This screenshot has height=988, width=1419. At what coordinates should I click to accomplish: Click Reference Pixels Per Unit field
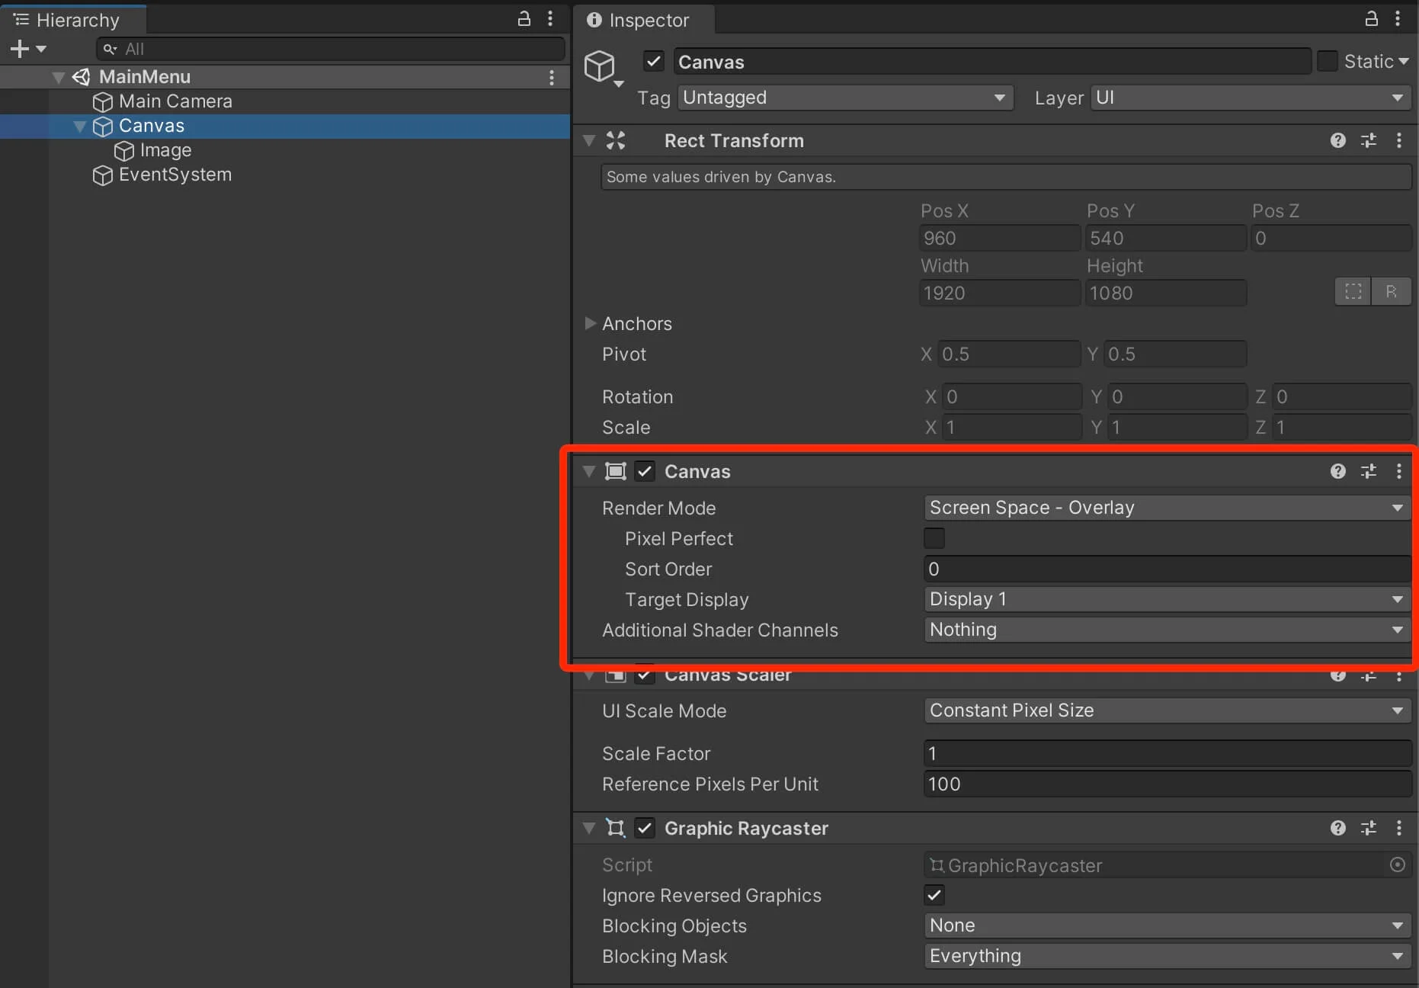coord(1168,784)
